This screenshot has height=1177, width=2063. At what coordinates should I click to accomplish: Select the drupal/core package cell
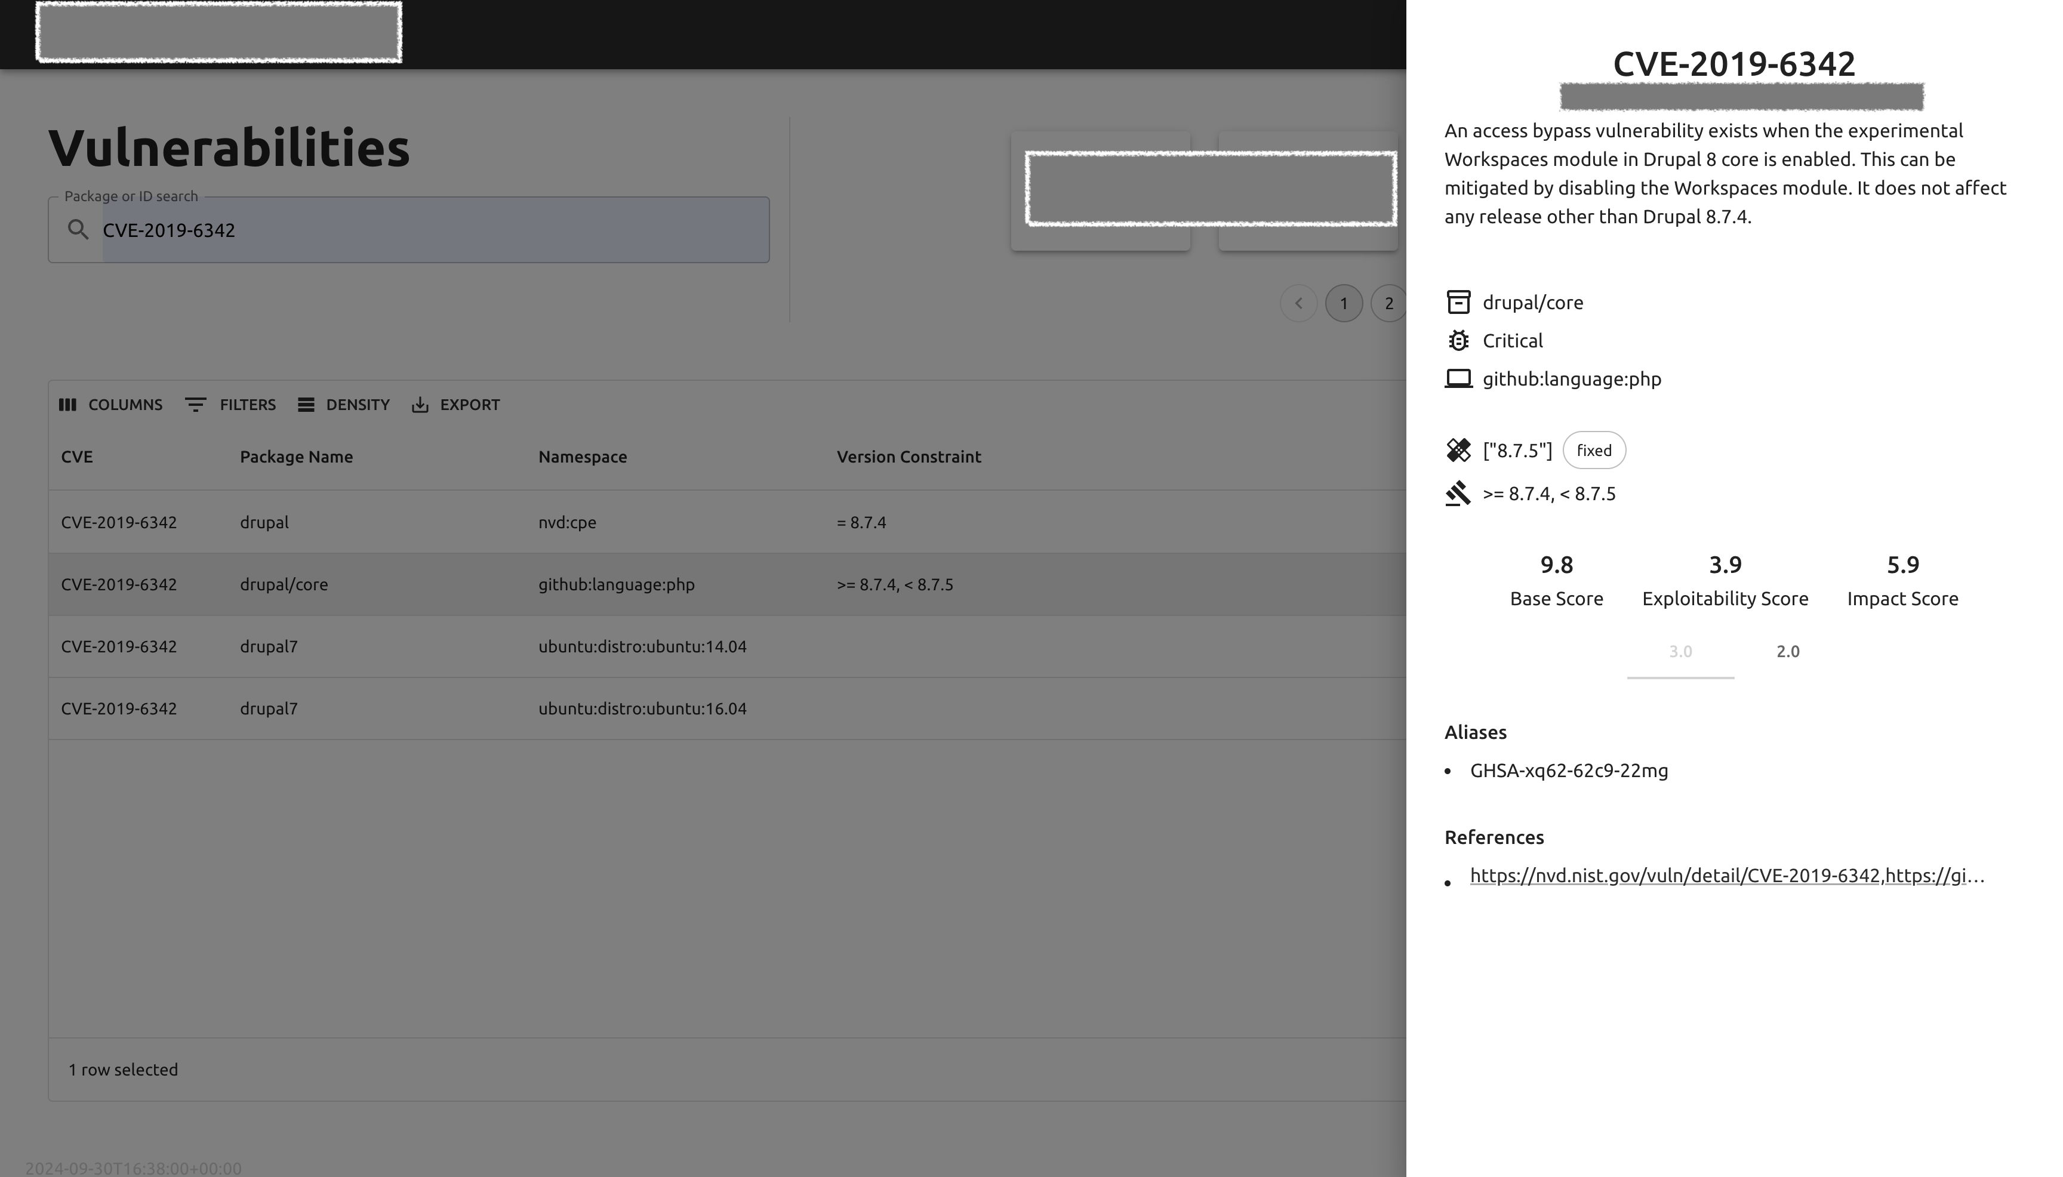(x=284, y=584)
